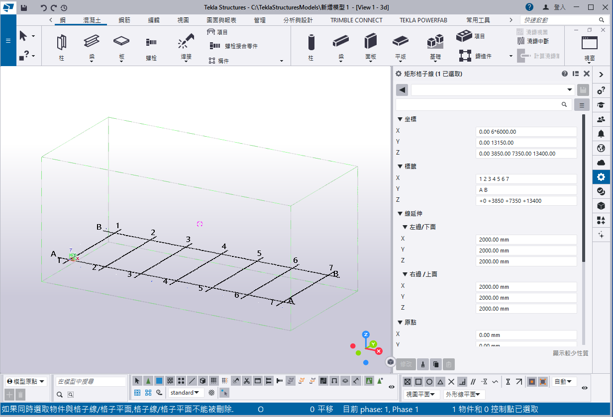Image resolution: width=613 pixels, height=417 pixels.
Task: Toggle snap switch eye in selection toolbar
Action: point(392,387)
